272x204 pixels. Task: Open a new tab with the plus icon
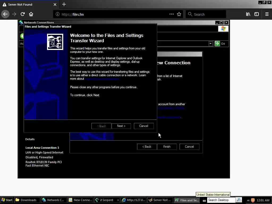tap(64, 4)
